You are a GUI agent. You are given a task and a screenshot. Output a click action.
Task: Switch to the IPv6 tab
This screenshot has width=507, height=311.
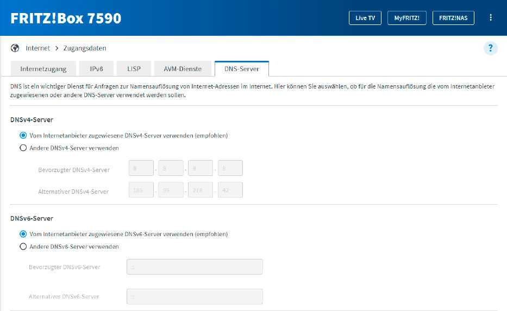(x=96, y=69)
